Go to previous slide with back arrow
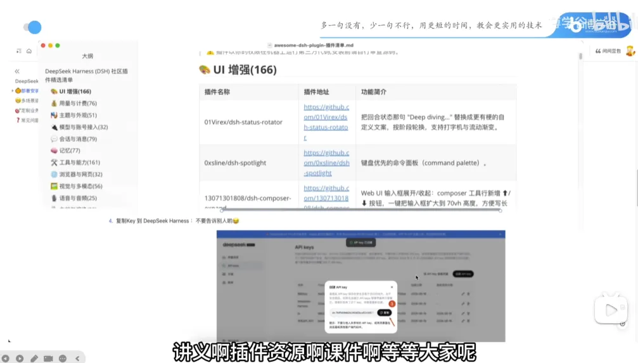The width and height of the screenshot is (638, 363). tap(5, 359)
